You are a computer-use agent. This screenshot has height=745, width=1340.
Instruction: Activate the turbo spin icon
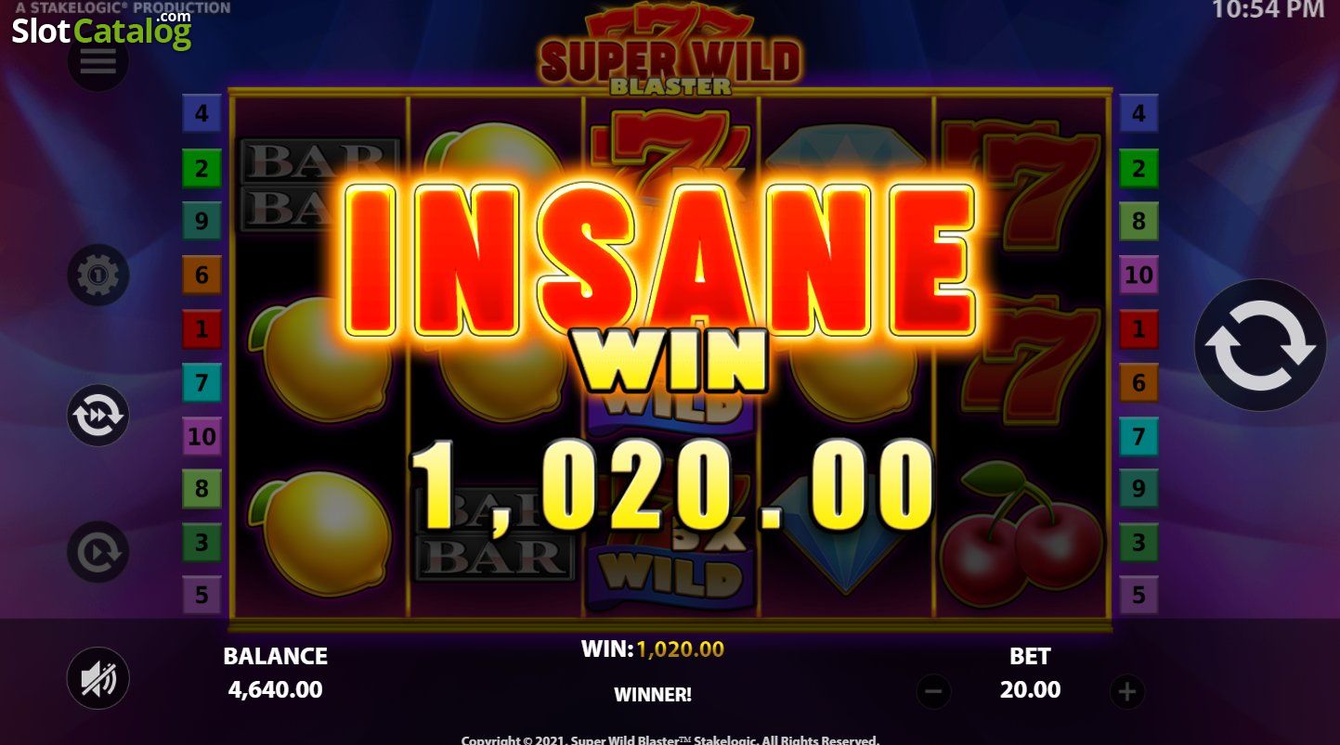[98, 415]
